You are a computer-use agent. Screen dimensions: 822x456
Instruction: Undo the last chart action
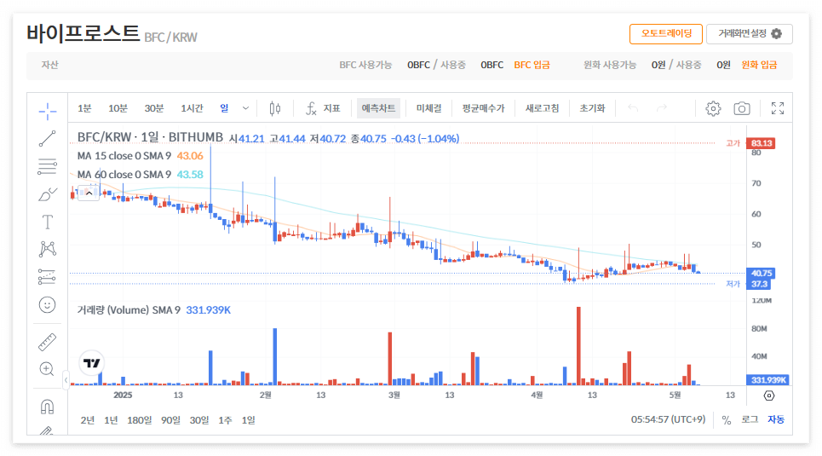coord(633,108)
